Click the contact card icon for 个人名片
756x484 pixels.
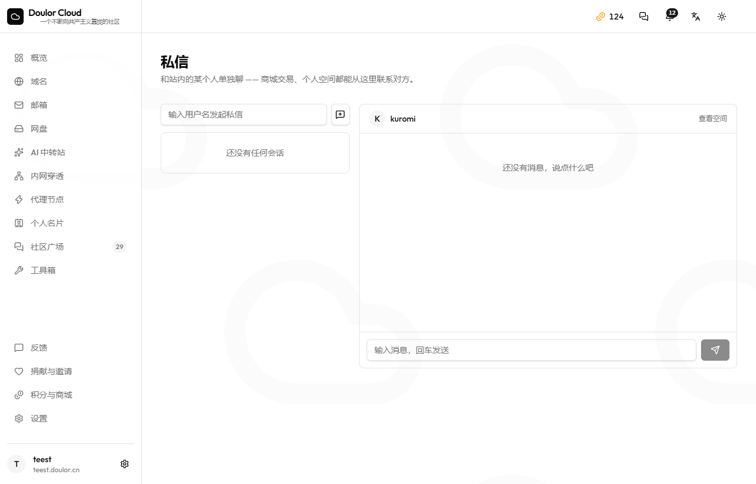pyautogui.click(x=19, y=223)
